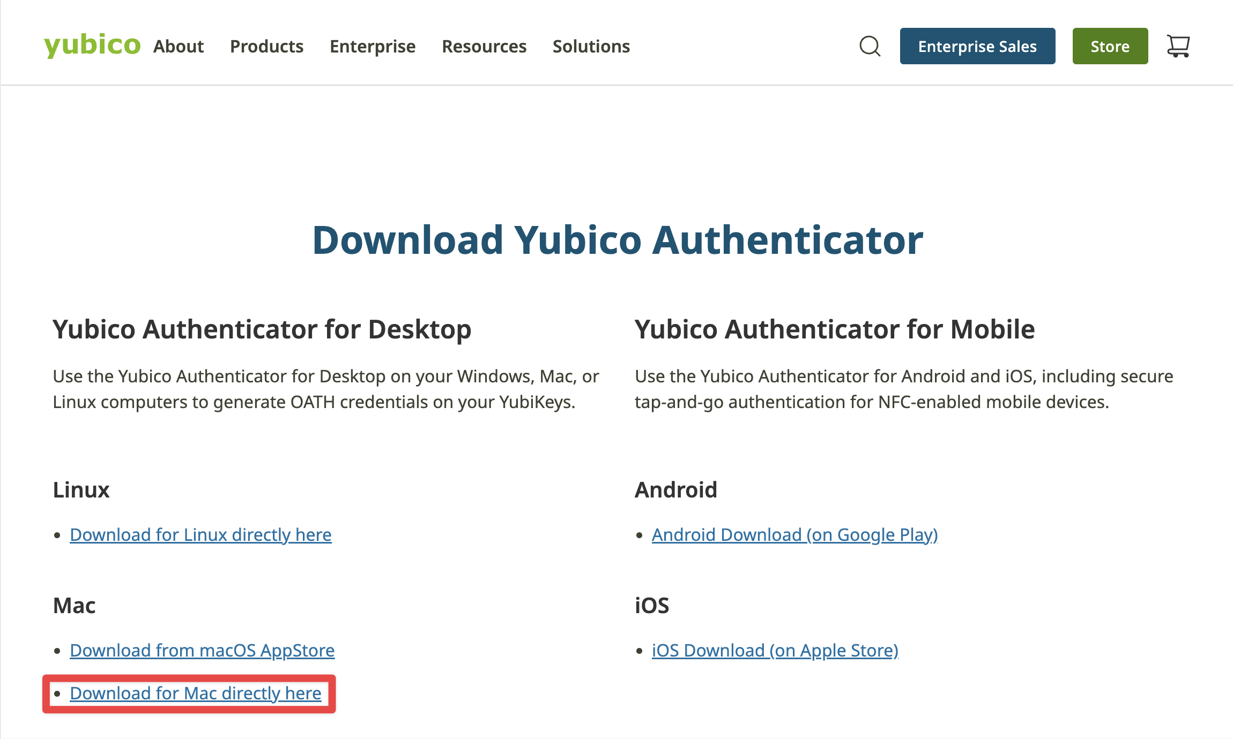
Task: Click the green Store button
Action: pos(1110,46)
